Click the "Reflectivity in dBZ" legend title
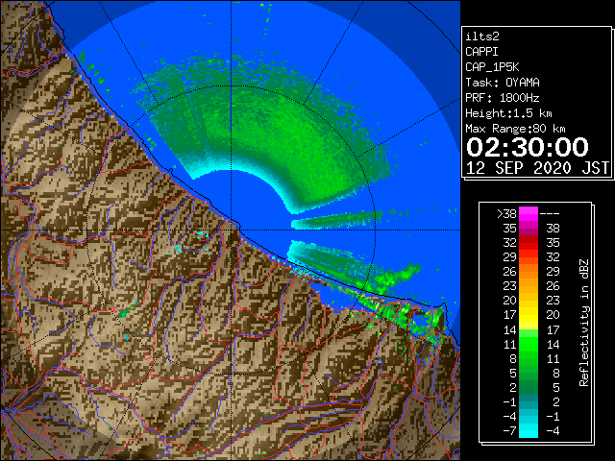 (x=584, y=323)
